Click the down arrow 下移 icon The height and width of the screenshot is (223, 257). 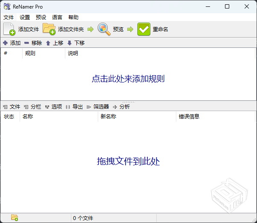70,43
